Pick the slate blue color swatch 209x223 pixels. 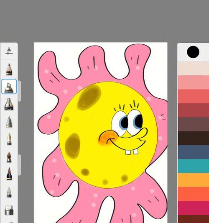click(194, 152)
